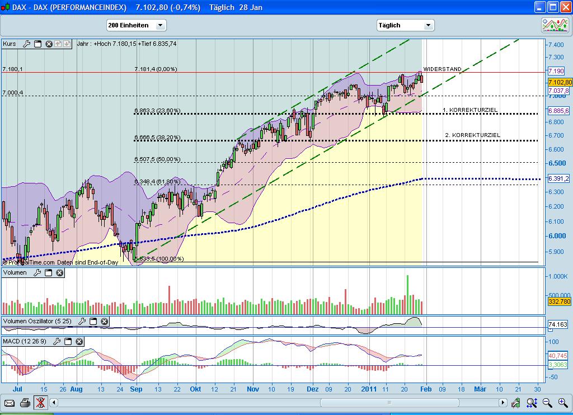The height and width of the screenshot is (415, 573).
Task: Click the move-panel-down arrow in Kurs toolbar
Action: pyautogui.click(x=67, y=44)
